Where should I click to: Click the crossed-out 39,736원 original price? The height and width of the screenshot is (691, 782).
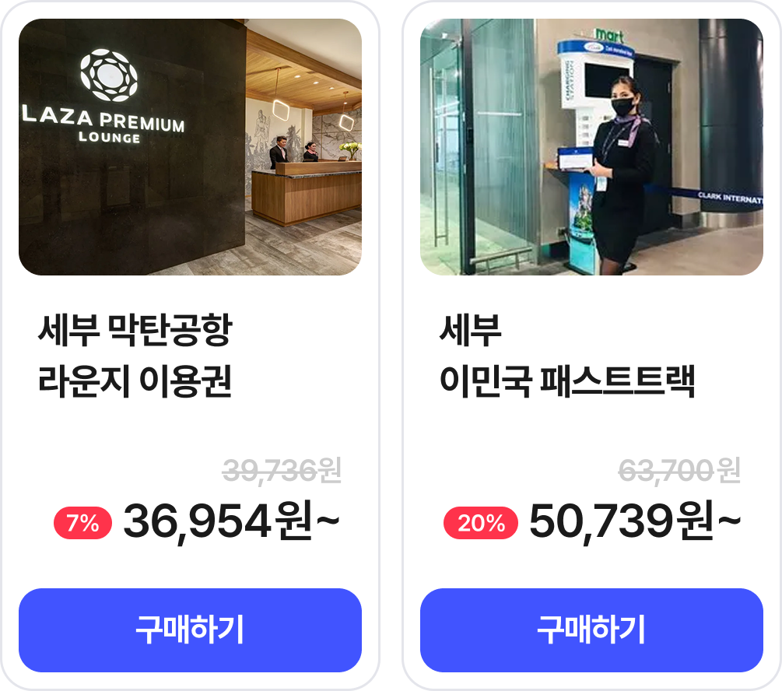[282, 471]
